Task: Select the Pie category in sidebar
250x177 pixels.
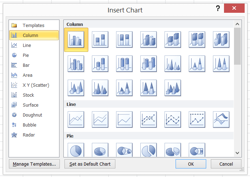Action: click(26, 55)
